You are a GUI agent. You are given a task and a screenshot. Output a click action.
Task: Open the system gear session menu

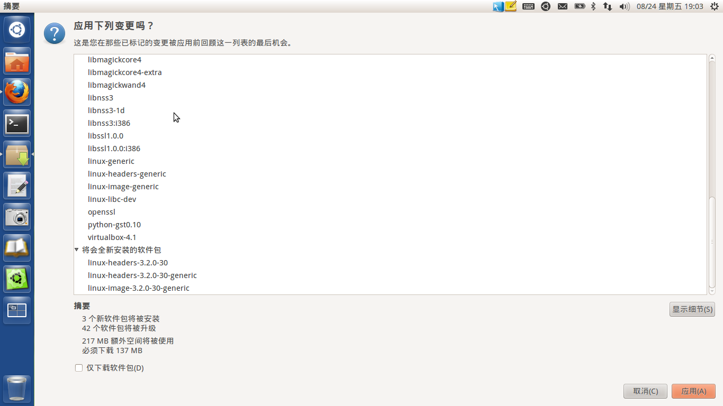pos(714,6)
